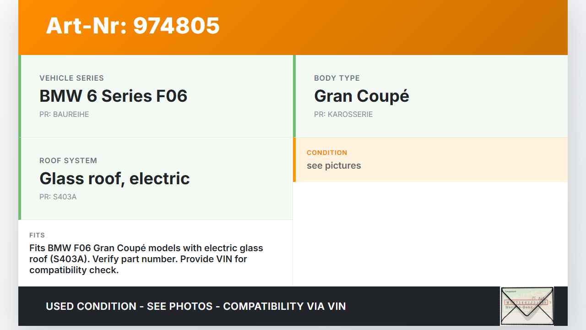586x330 pixels.
Task: Click the green stripe left of Roof System
Action: (20, 178)
